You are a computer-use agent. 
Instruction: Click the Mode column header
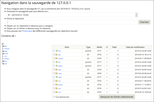99,47
